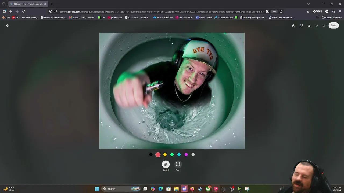Select the Sketch drawing tool
The width and height of the screenshot is (344, 193).
166,164
